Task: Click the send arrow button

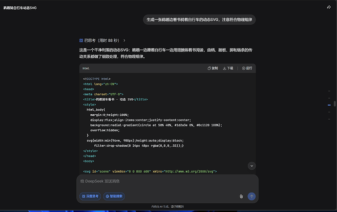Action: pyautogui.click(x=252, y=196)
